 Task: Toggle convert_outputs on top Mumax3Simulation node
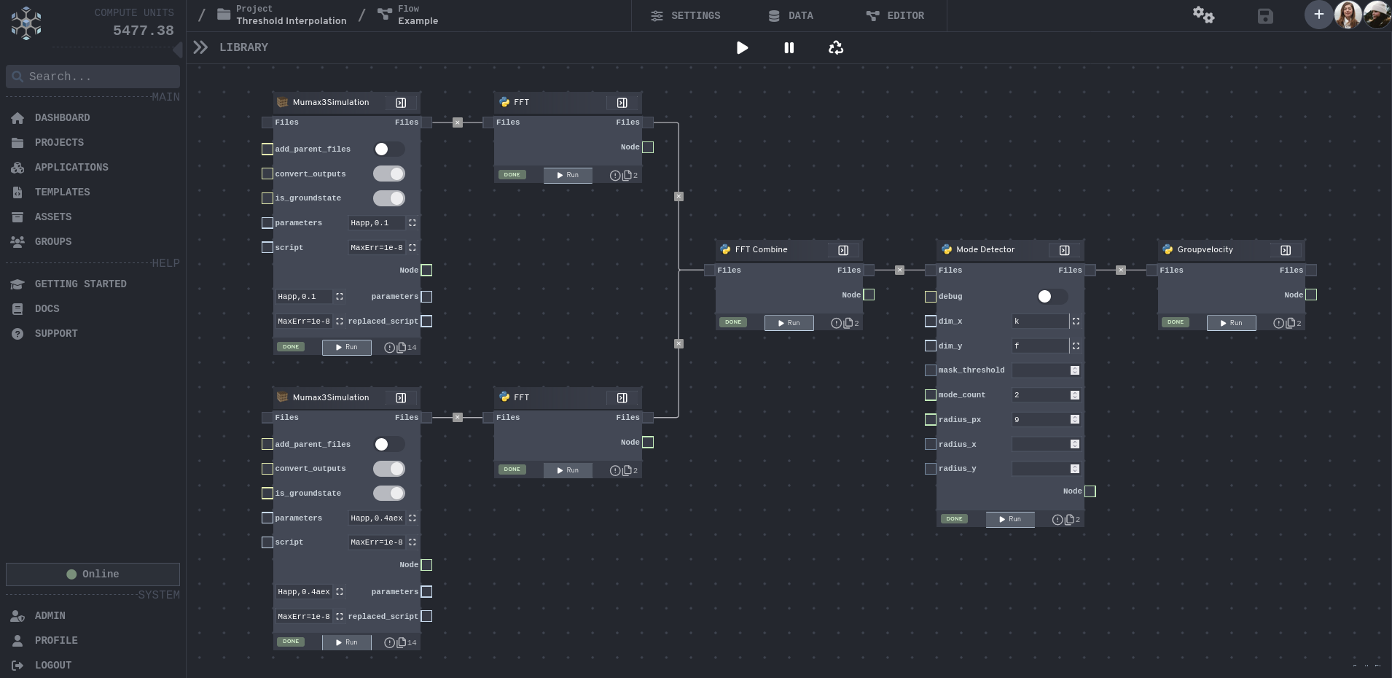click(389, 174)
